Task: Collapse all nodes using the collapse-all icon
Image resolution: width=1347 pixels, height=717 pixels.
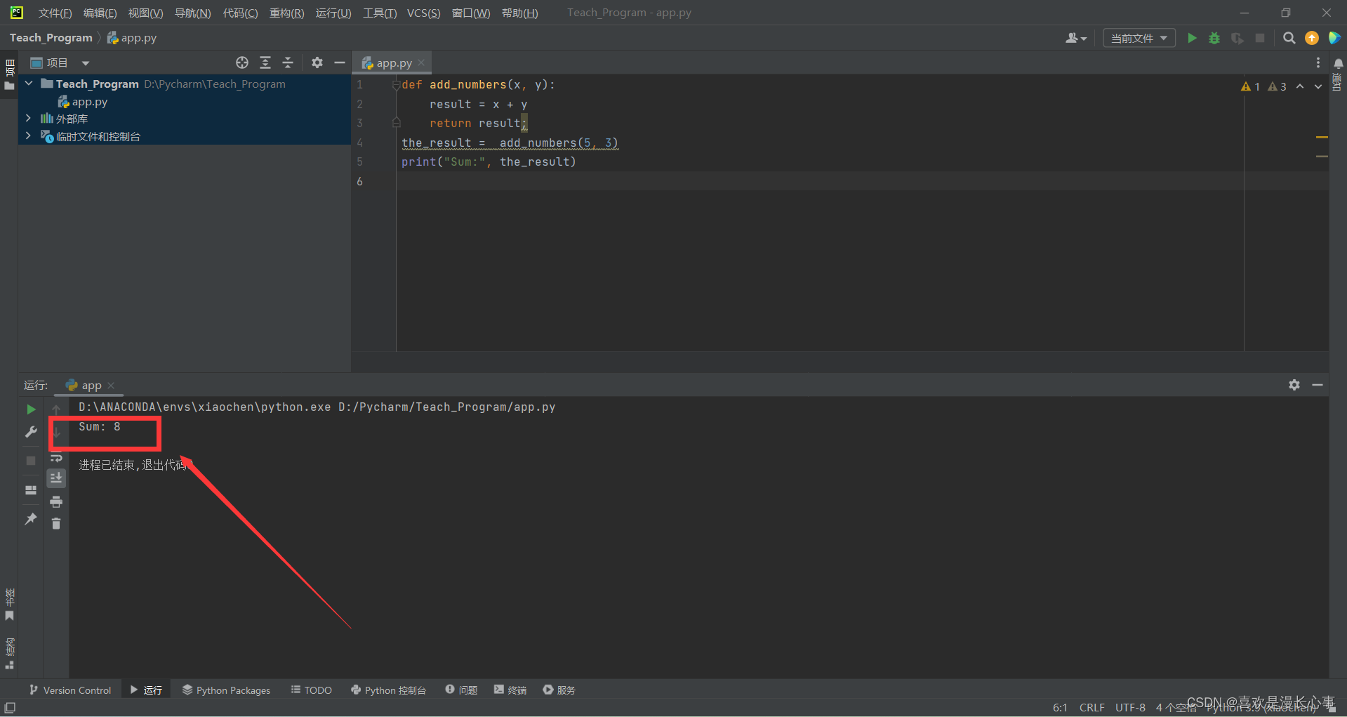Action: [x=288, y=63]
